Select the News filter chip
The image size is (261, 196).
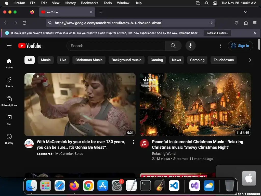(x=176, y=60)
